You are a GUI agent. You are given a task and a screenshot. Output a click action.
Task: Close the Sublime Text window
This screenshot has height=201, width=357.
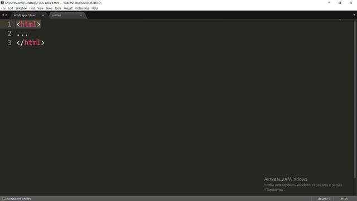point(351,3)
